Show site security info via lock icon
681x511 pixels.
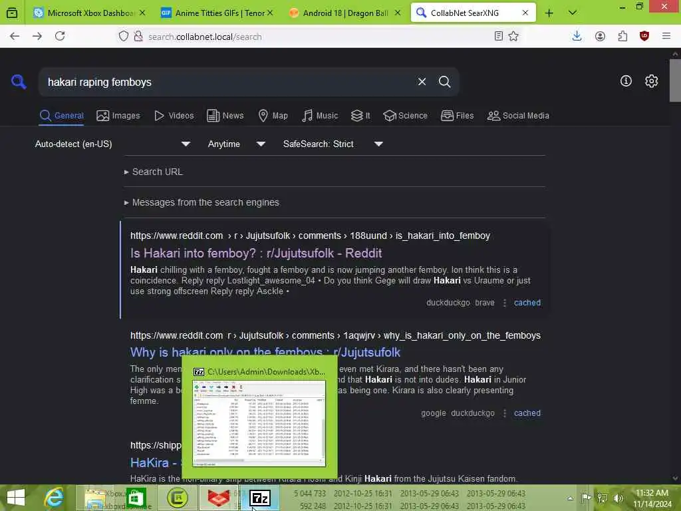pyautogui.click(x=138, y=36)
